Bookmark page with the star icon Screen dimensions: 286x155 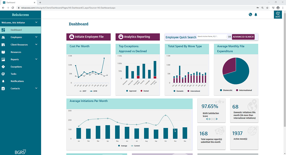(x=267, y=8)
